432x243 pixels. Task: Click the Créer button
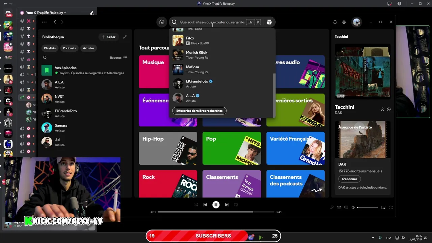point(109,37)
